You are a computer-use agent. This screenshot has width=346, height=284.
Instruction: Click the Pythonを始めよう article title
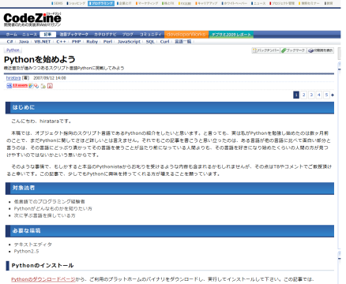[39, 59]
